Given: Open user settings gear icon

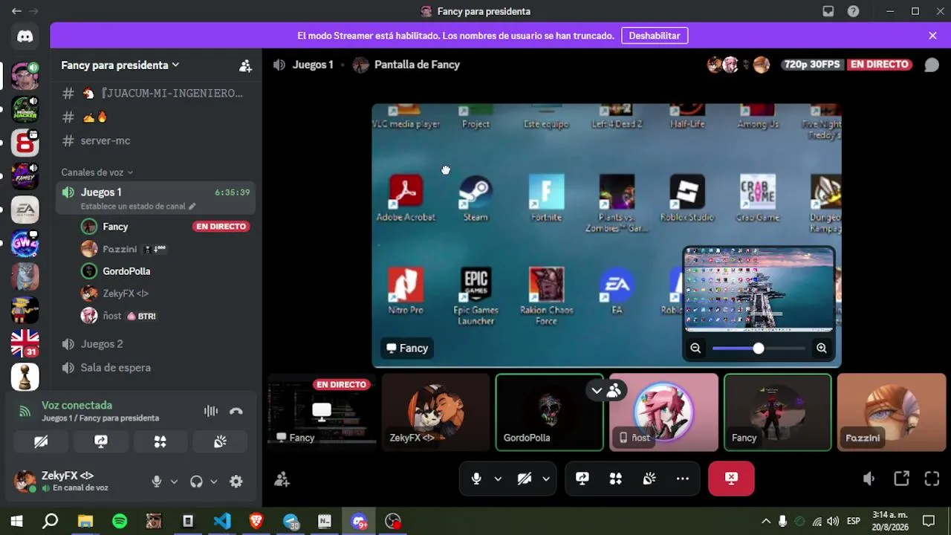Looking at the screenshot, I should (236, 481).
